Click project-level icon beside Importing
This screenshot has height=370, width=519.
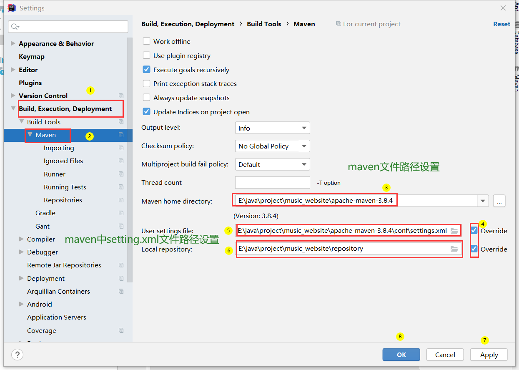pos(121,148)
